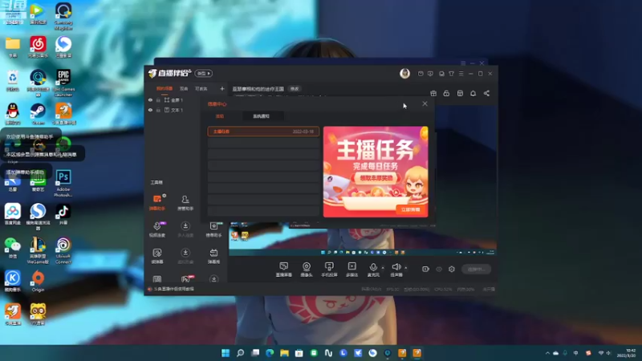Toggle preview eye icon beside settings gear
Viewport: 642px width, 361px height.
tap(439, 270)
